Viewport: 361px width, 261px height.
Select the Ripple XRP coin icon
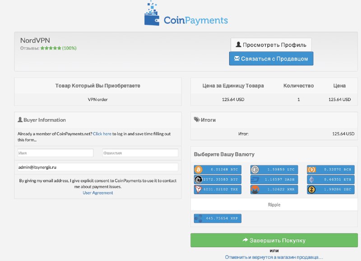(198, 219)
